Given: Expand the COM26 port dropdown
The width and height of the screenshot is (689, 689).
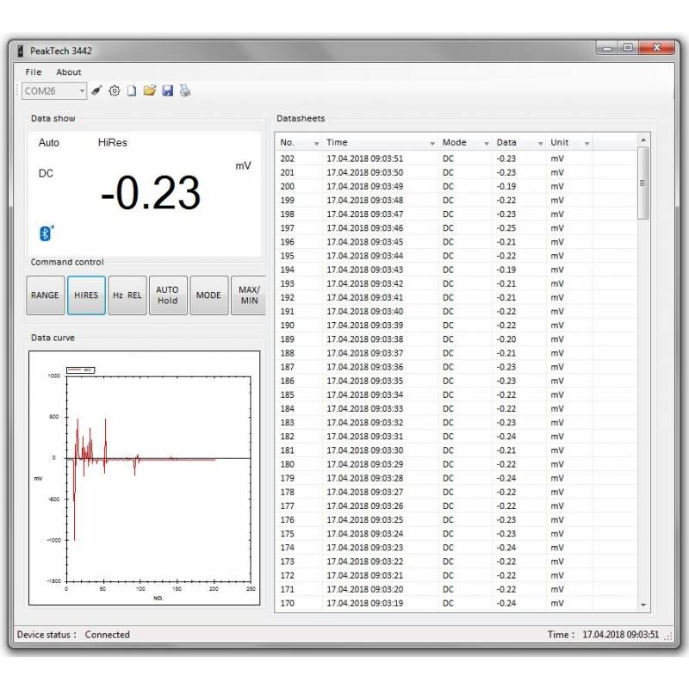Looking at the screenshot, I should click(x=82, y=90).
